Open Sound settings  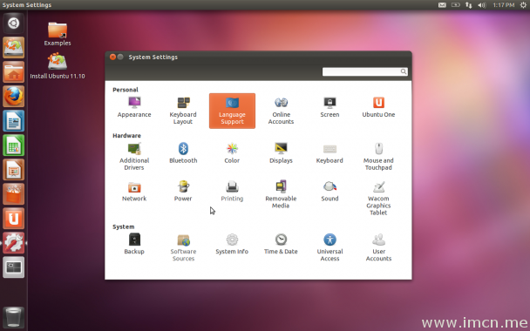(330, 192)
